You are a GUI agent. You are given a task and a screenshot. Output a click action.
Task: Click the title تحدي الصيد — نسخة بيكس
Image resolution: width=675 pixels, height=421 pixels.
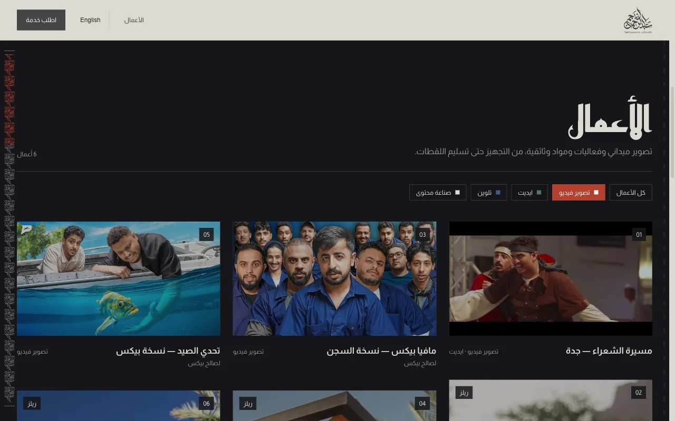coord(168,351)
